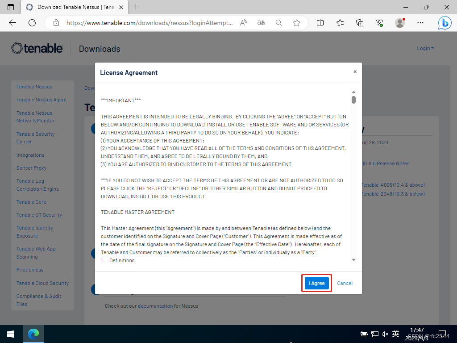
Task: Click the battery power tray icon
Action: pos(364,334)
